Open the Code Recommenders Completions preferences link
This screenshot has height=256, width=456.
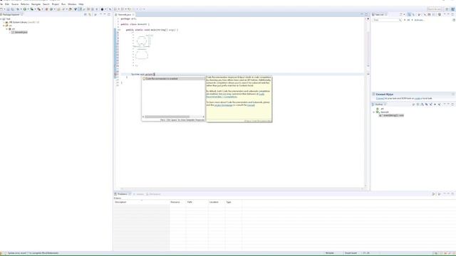pyautogui.click(x=222, y=97)
